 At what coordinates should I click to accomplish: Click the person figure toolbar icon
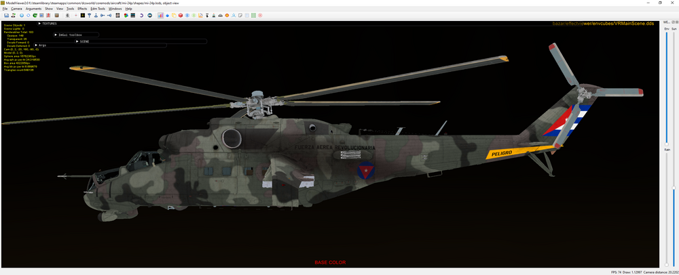click(13, 15)
